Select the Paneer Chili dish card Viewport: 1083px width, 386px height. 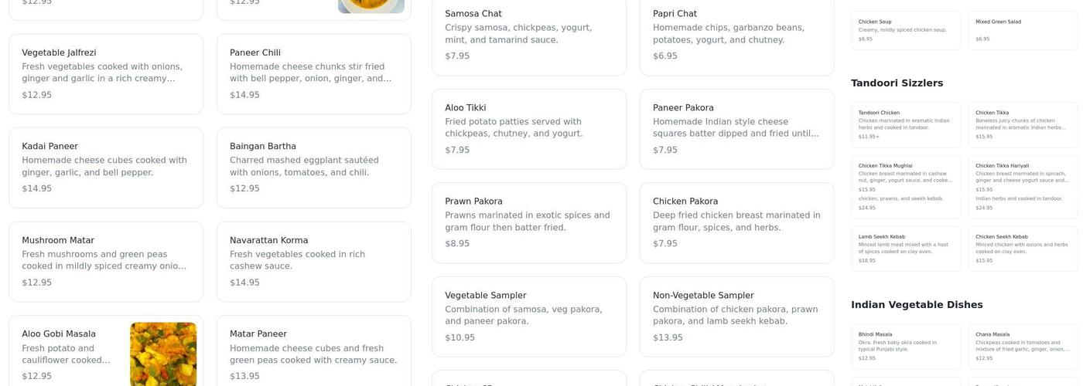tap(313, 74)
